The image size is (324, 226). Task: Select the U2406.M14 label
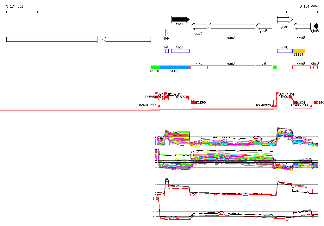click(x=300, y=105)
